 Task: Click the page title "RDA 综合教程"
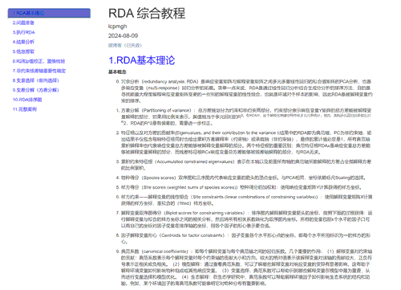point(147,14)
